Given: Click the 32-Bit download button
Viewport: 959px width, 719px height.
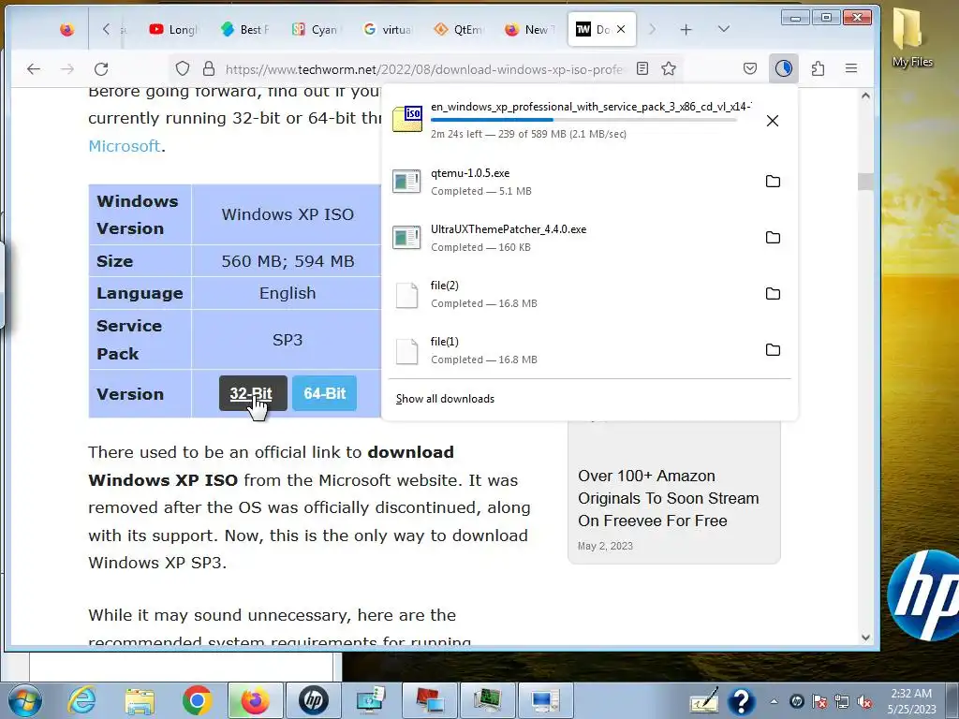Looking at the screenshot, I should tap(253, 393).
